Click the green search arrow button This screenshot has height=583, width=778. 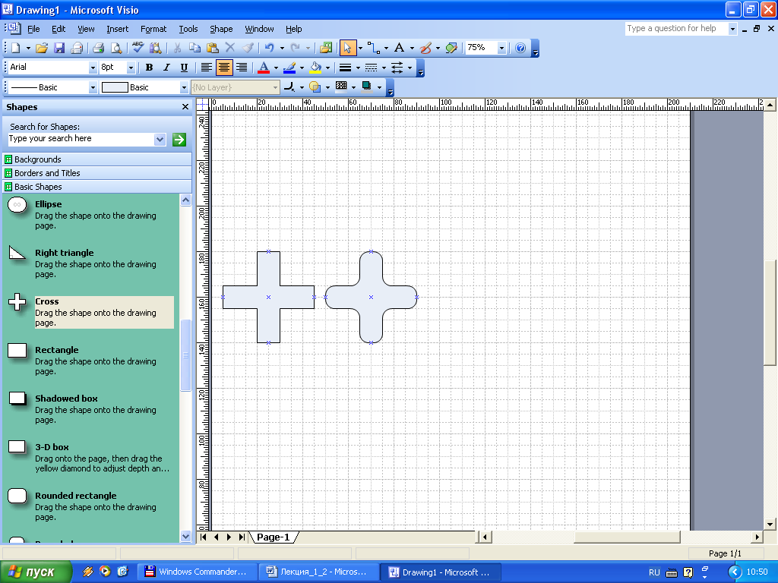tap(179, 139)
